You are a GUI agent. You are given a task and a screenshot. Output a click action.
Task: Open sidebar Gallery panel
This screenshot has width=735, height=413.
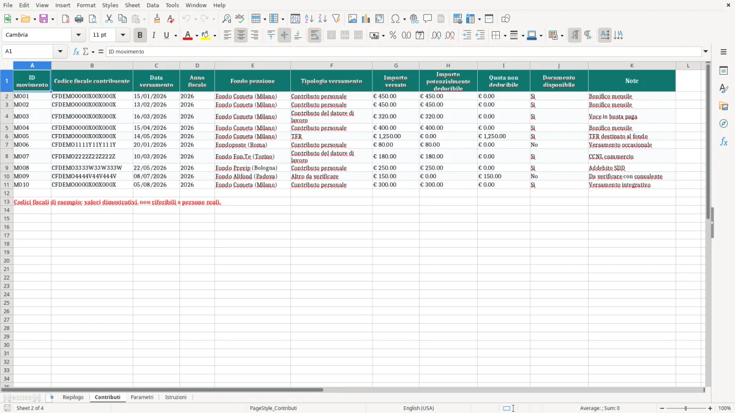click(x=723, y=106)
